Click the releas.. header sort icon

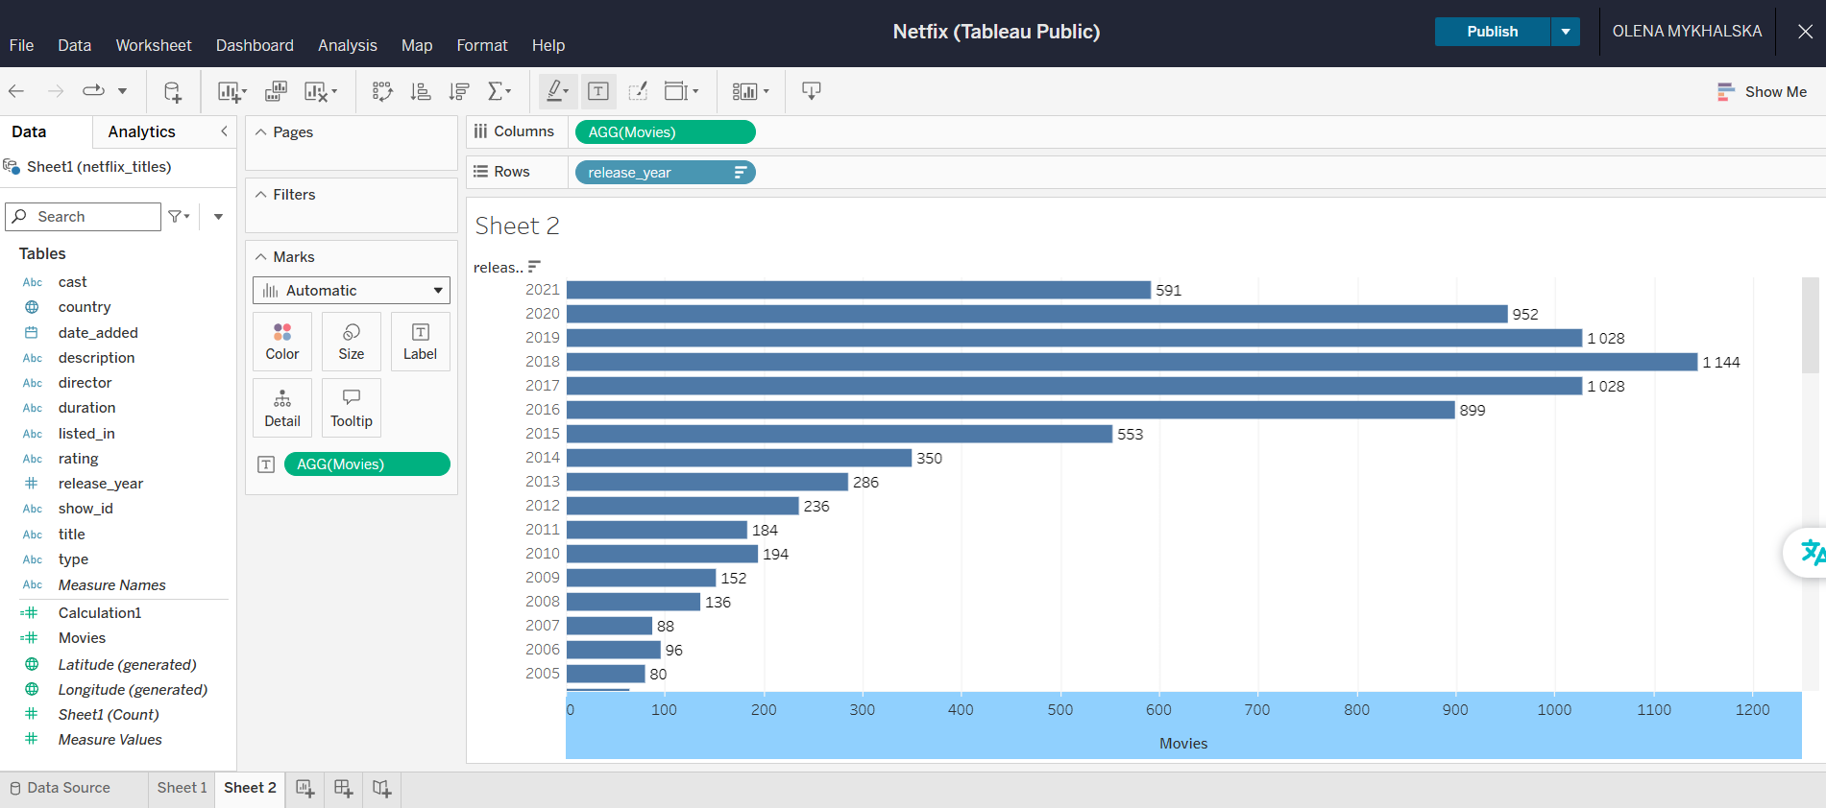coord(535,267)
